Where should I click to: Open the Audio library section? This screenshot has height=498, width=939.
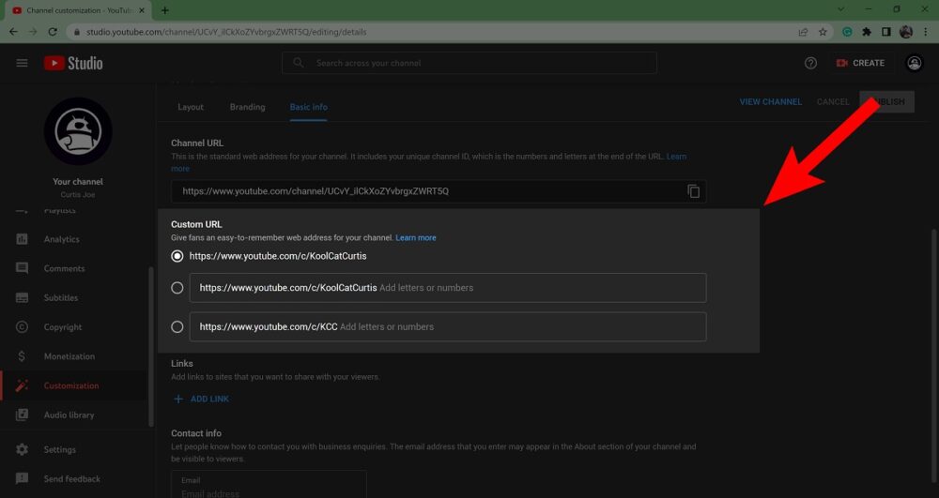point(69,415)
